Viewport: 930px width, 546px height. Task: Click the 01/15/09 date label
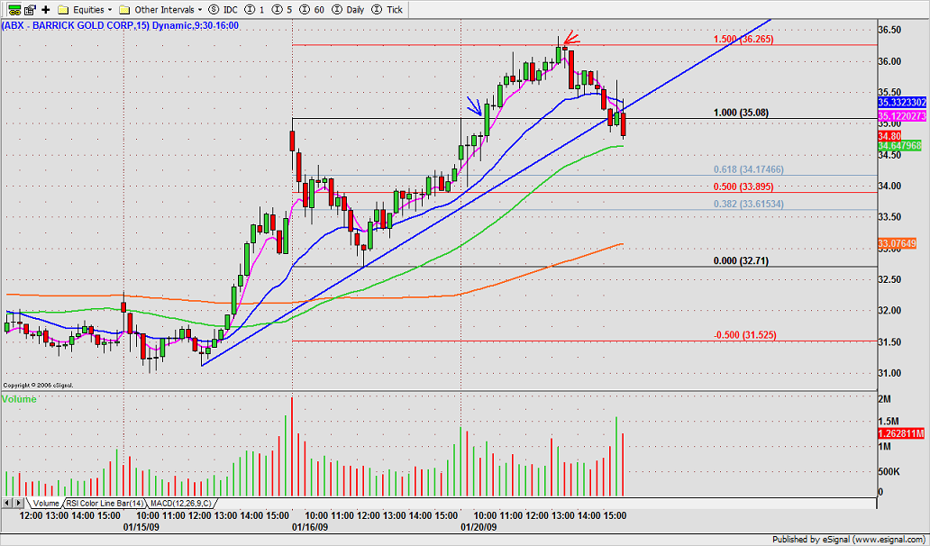tap(141, 526)
